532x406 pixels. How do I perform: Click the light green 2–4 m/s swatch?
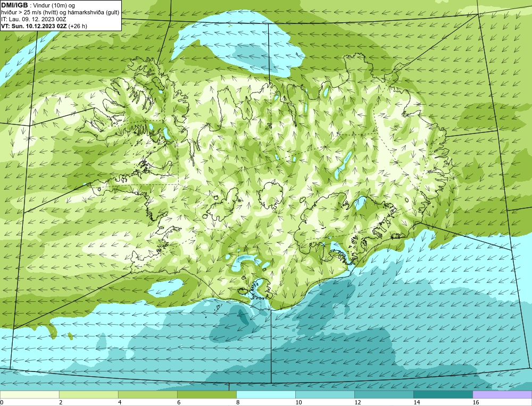(88, 394)
